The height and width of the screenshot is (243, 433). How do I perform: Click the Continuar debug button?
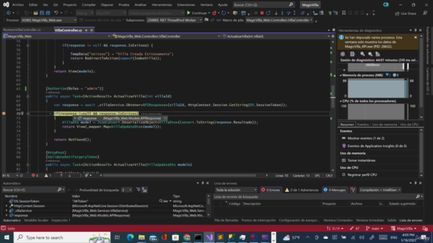click(x=197, y=13)
